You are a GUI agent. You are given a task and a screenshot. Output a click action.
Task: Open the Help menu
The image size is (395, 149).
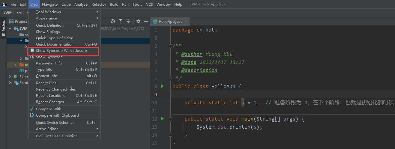[x=178, y=4]
